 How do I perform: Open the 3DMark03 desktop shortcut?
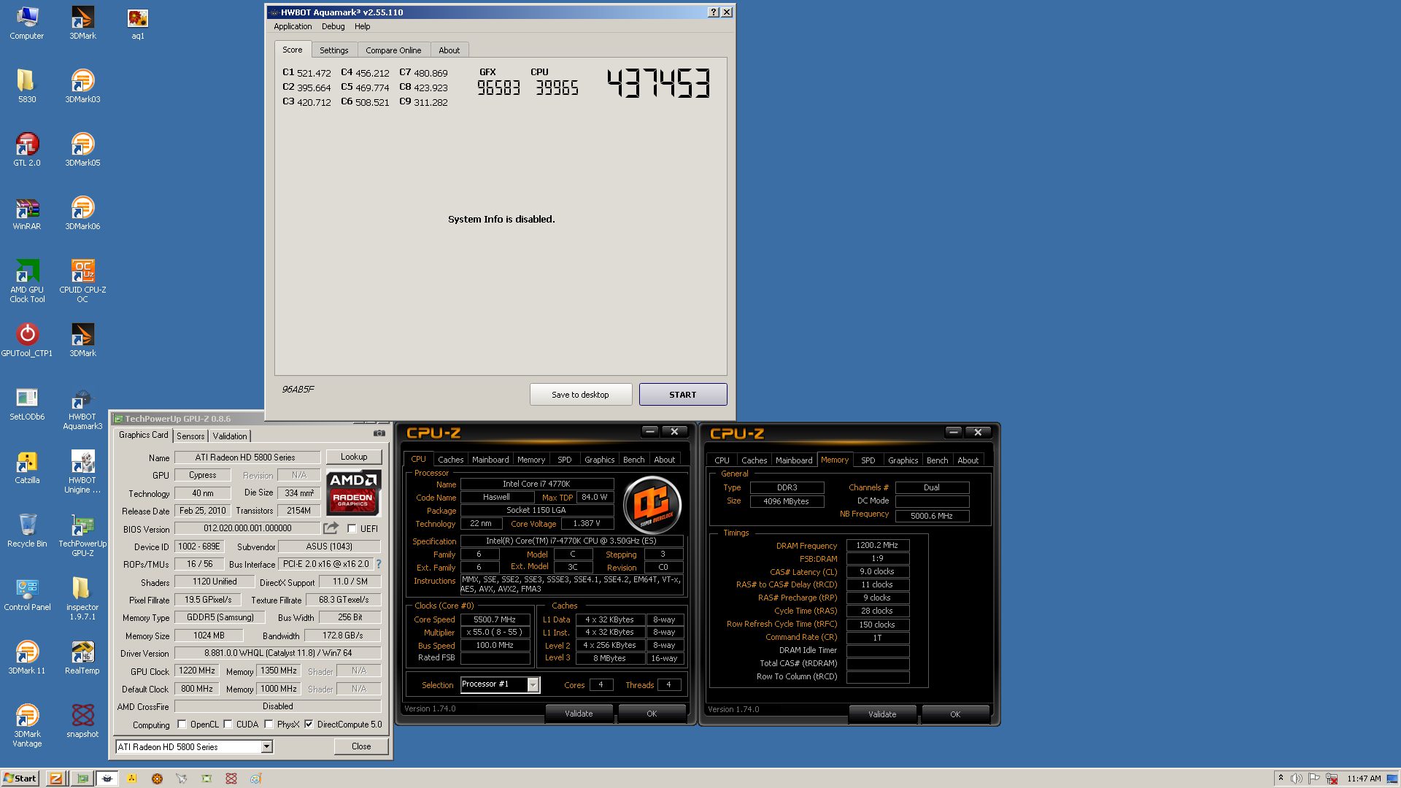[82, 86]
